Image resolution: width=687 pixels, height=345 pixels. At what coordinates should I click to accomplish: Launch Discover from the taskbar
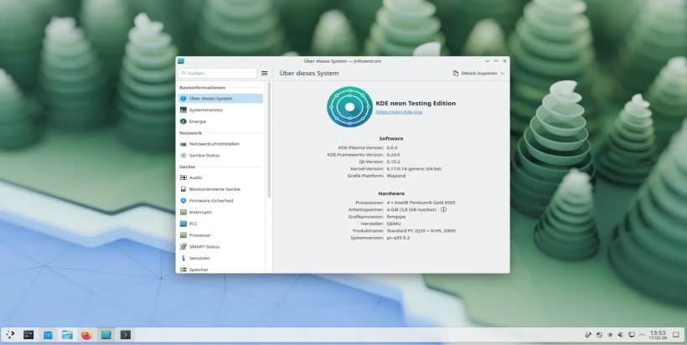click(x=48, y=335)
